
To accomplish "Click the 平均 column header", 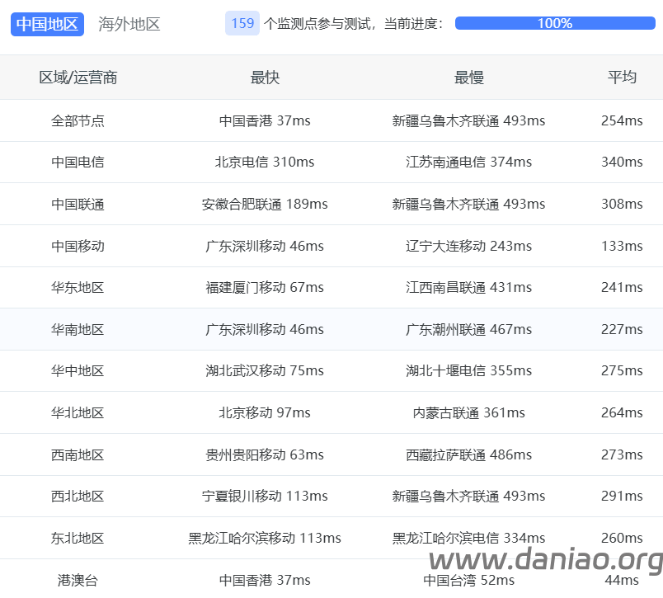I will 622,78.
